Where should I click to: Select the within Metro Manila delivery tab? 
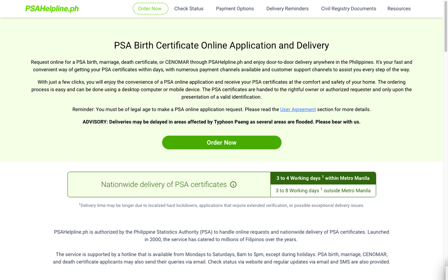pyautogui.click(x=323, y=178)
